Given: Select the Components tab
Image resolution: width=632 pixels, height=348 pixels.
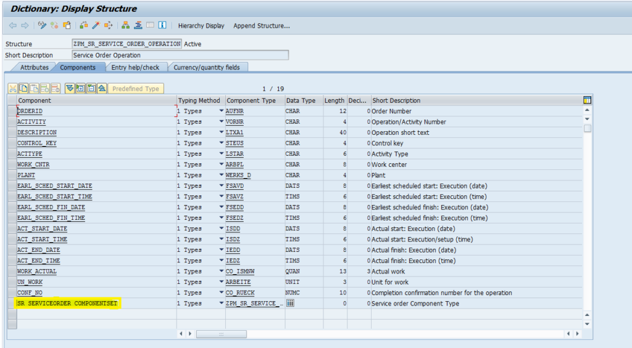Looking at the screenshot, I should tap(78, 67).
